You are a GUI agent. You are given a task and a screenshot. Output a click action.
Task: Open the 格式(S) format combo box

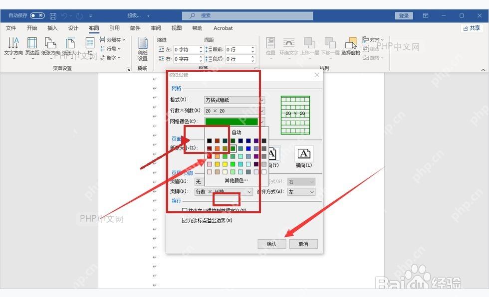[235, 100]
